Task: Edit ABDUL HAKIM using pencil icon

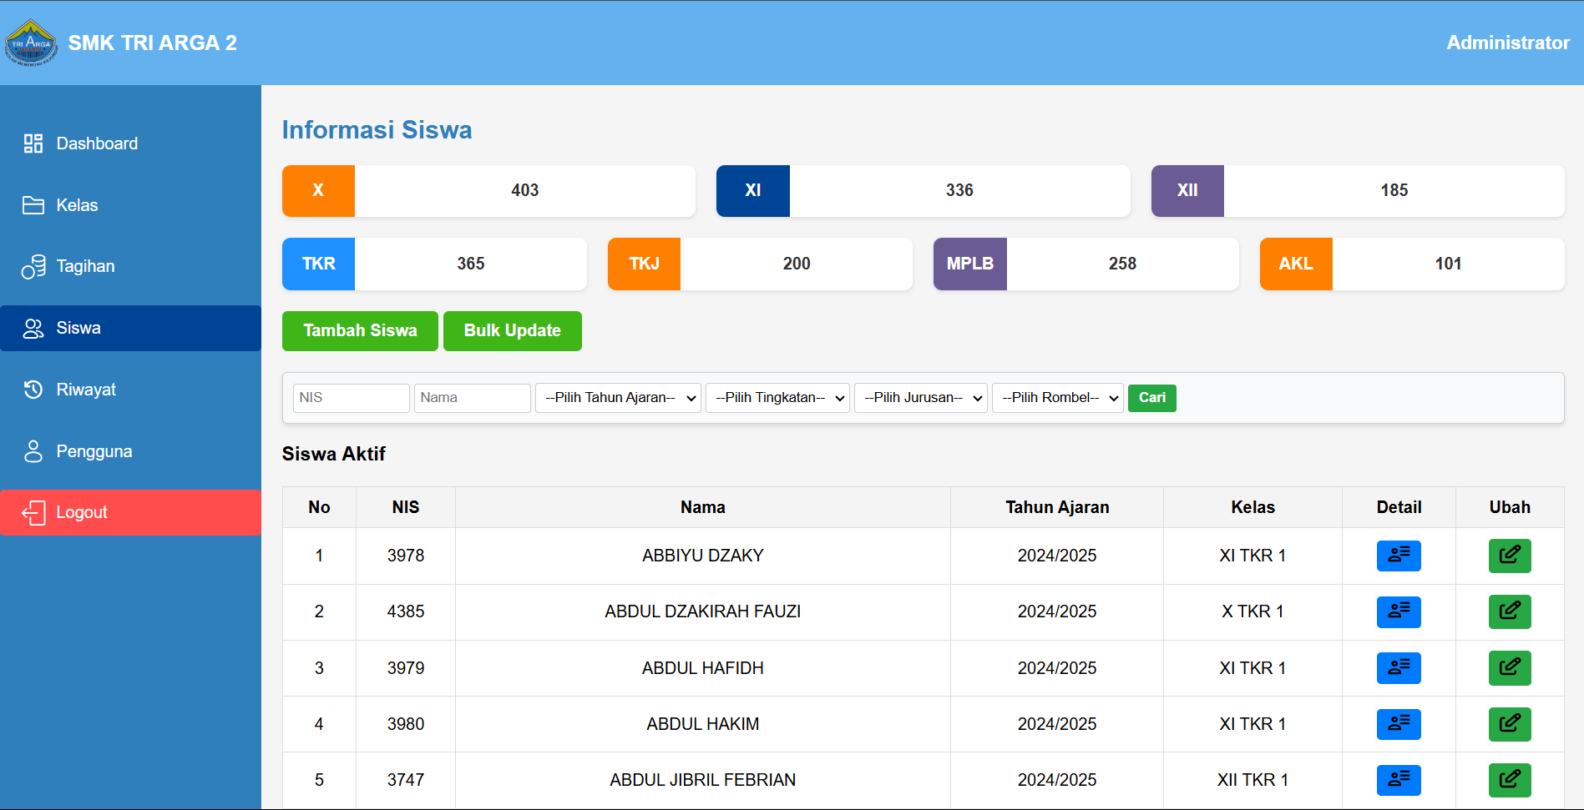Action: pyautogui.click(x=1509, y=724)
